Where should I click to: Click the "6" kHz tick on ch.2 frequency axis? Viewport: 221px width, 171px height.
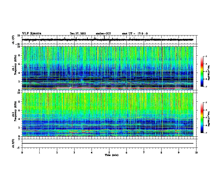(x=19, y=110)
